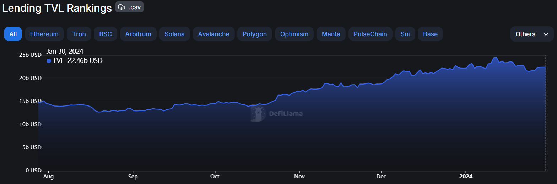Viewport: 557px width, 184px height.
Task: Click the 20b USD axis label
Action: [x=30, y=78]
